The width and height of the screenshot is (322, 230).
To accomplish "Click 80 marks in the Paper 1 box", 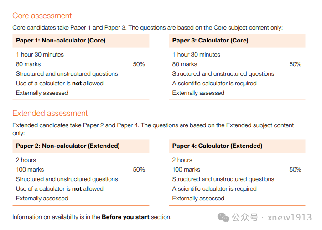I will pos(28,64).
